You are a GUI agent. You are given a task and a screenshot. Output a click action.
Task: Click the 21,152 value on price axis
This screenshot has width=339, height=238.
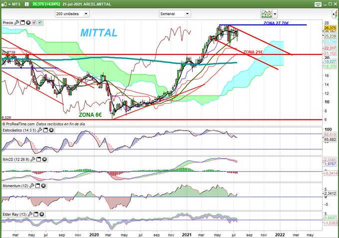pos(330,53)
